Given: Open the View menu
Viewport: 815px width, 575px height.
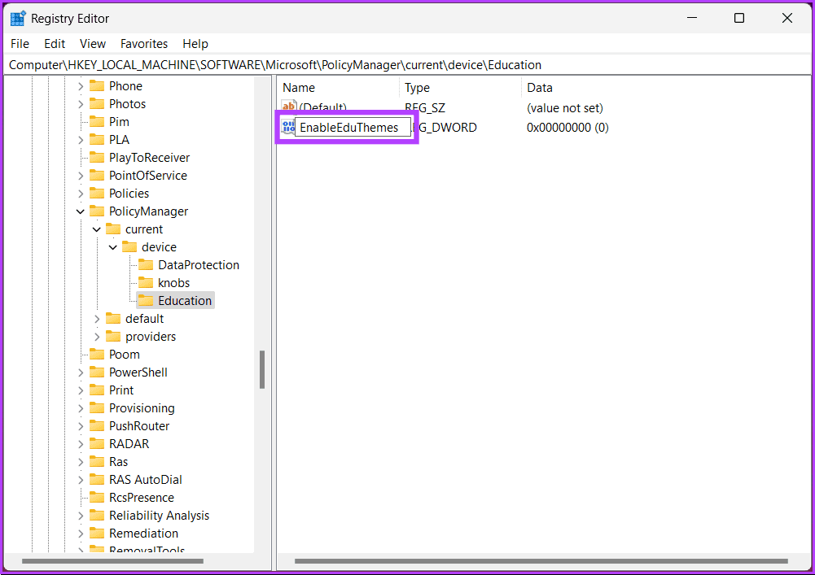Looking at the screenshot, I should (x=93, y=44).
